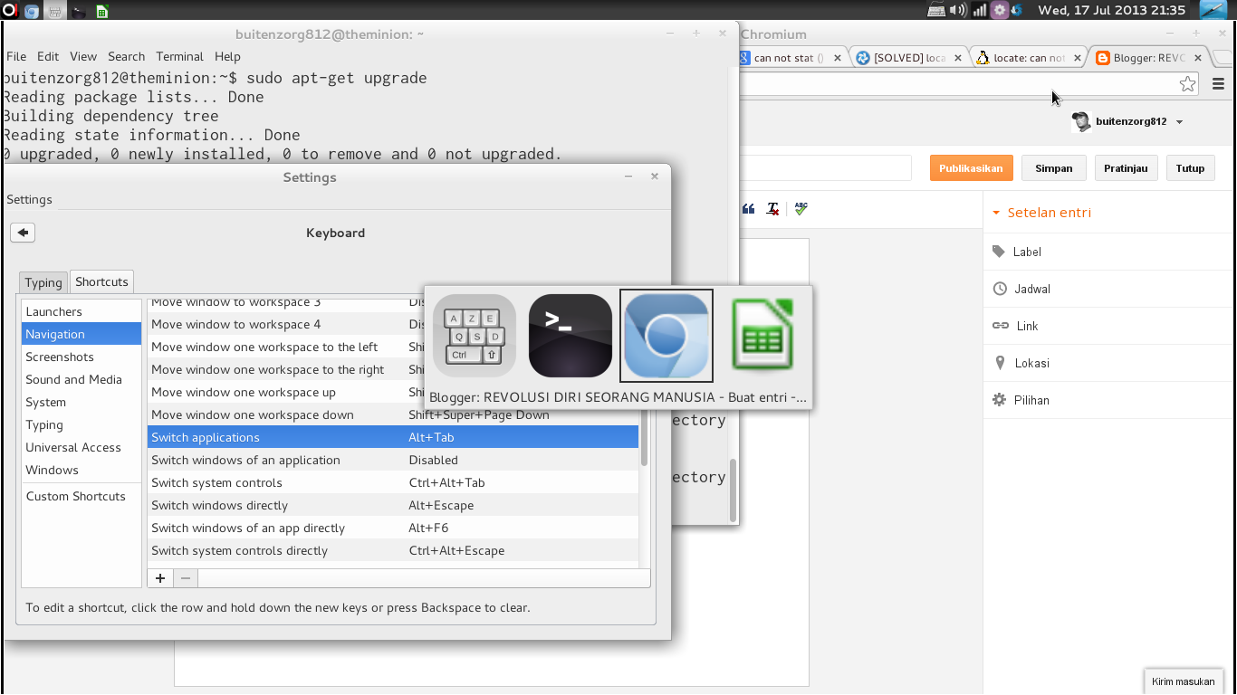This screenshot has width=1237, height=695.
Task: Open the purple gear tray icon
Action: (x=1000, y=11)
